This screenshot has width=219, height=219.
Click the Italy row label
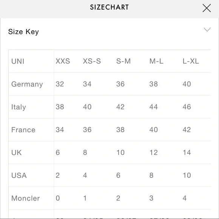[x=19, y=107]
